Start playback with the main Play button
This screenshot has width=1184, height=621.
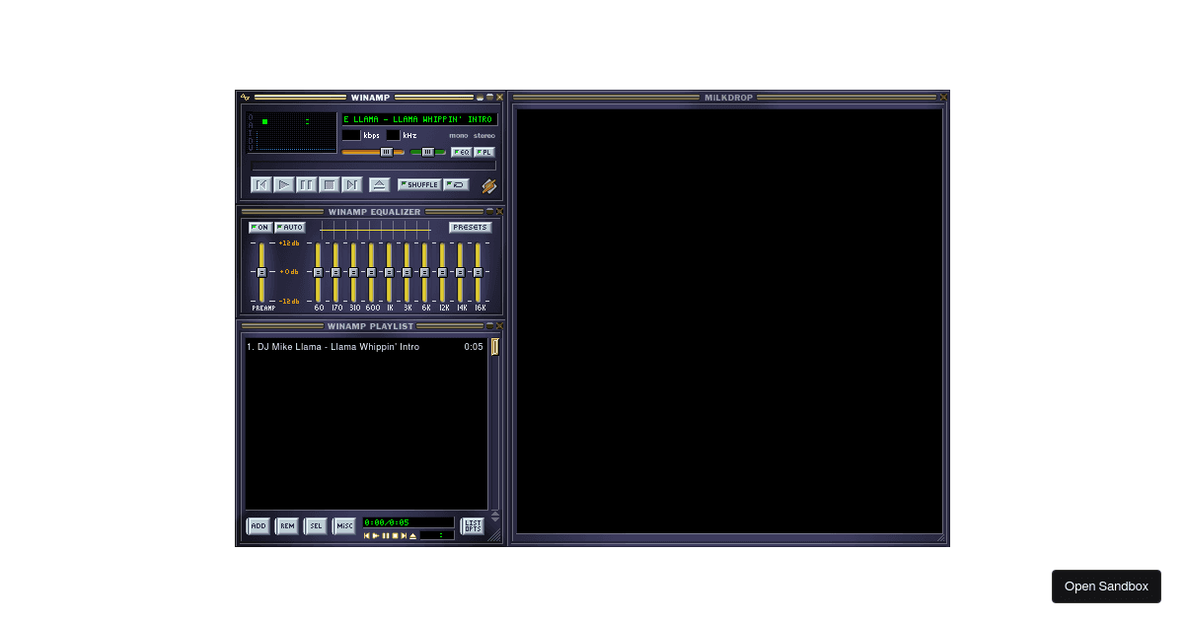point(283,184)
